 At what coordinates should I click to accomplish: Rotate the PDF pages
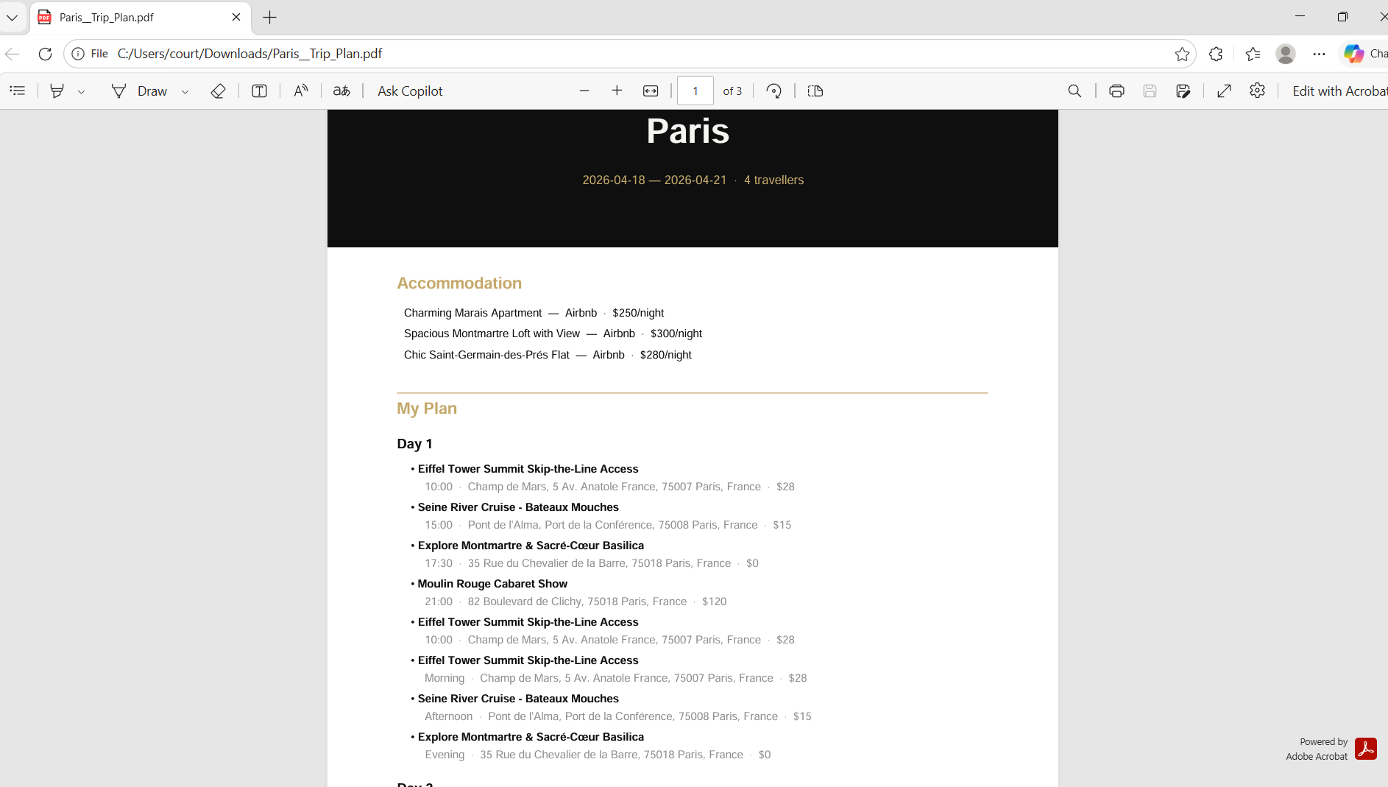773,91
